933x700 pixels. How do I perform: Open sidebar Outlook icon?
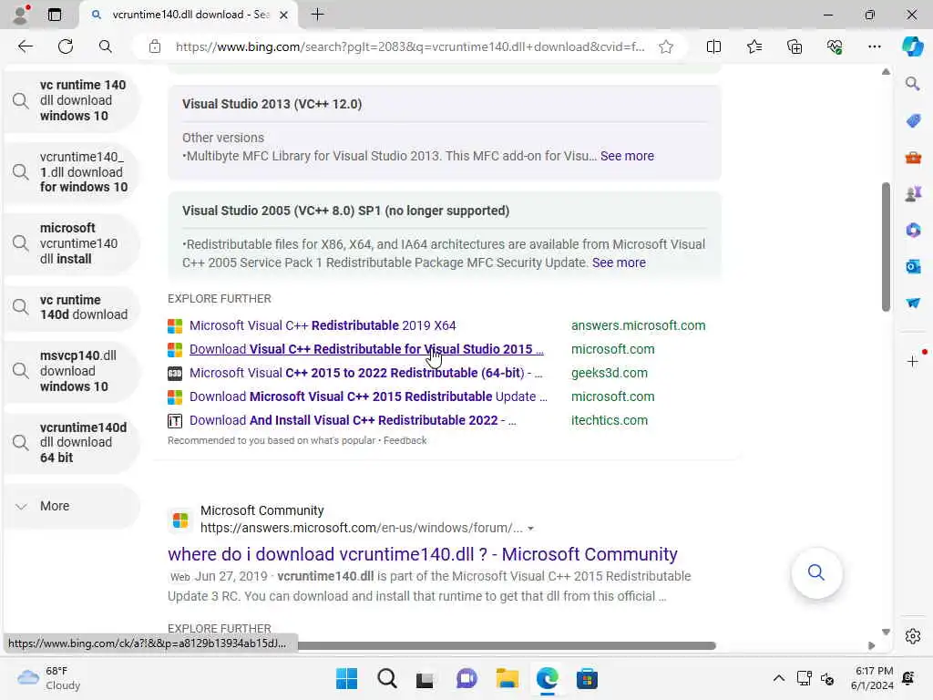(x=913, y=266)
